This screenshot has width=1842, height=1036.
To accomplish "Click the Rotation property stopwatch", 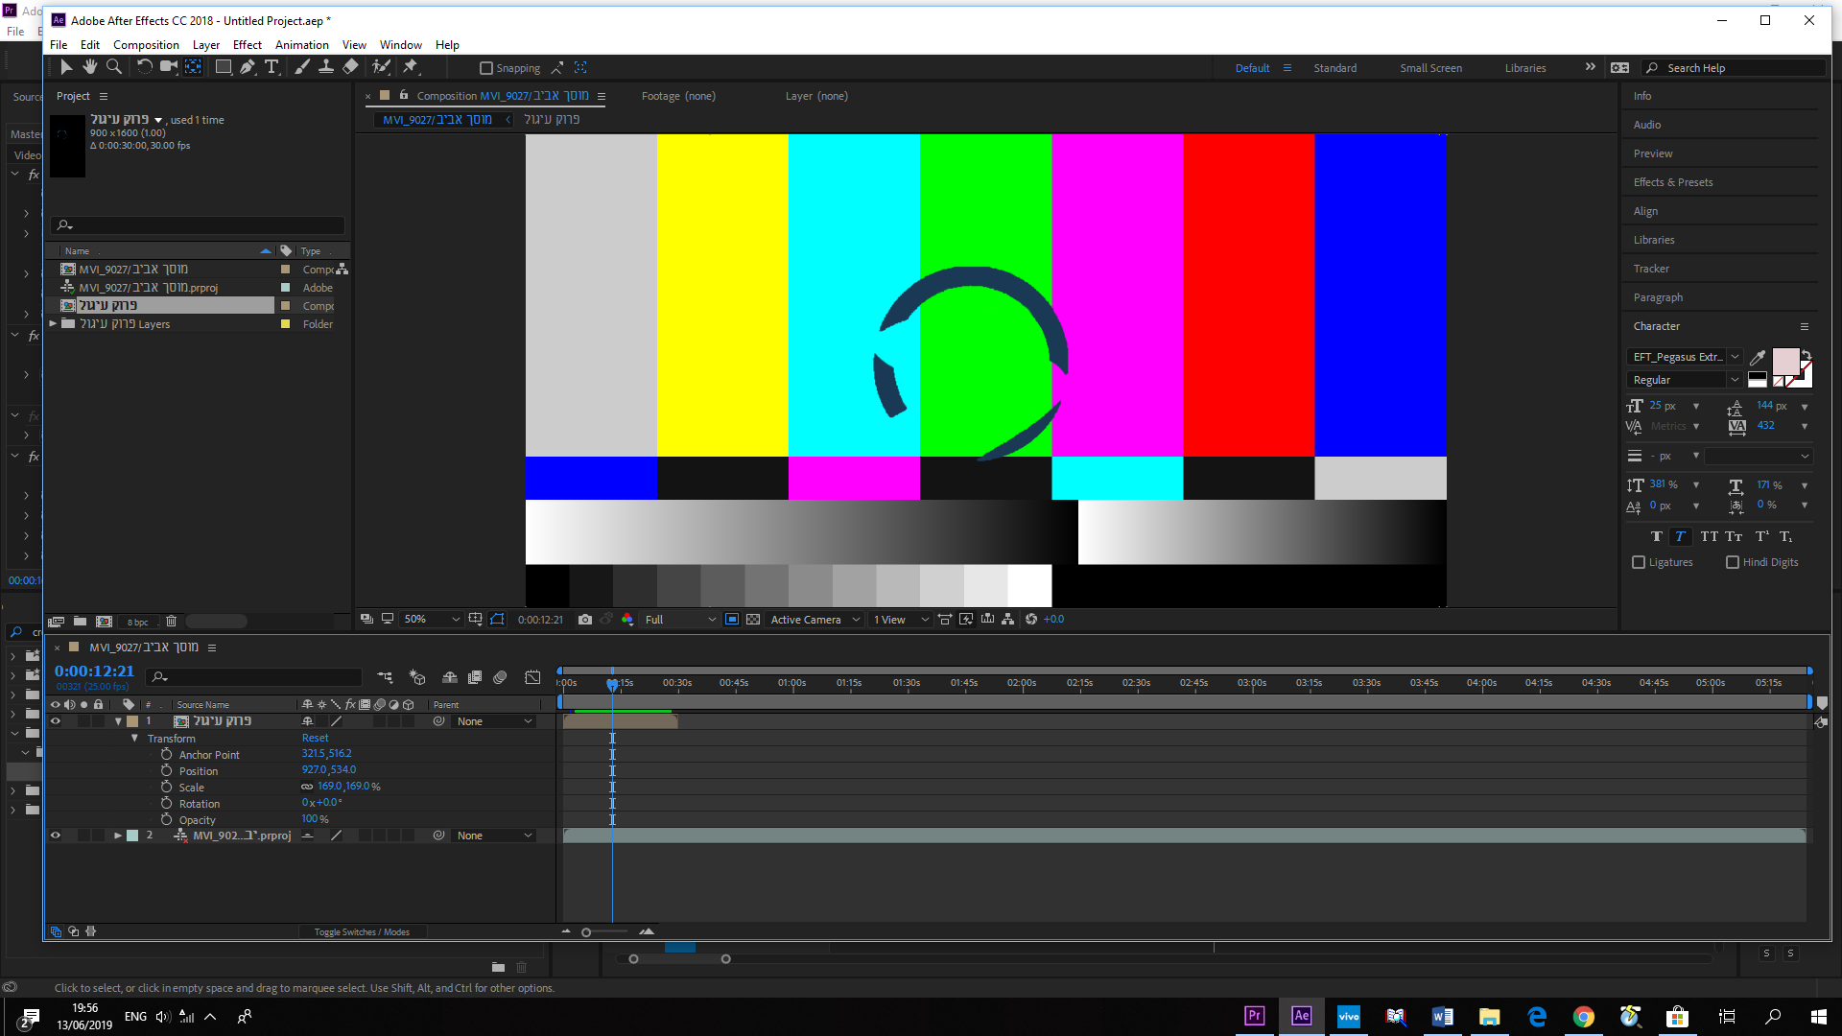I will click(167, 804).
